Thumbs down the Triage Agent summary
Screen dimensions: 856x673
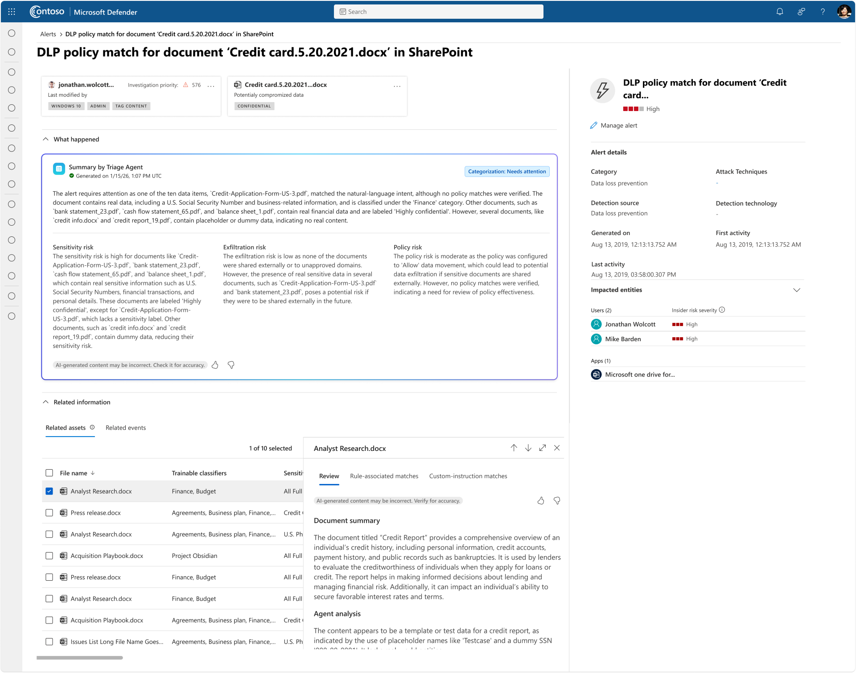click(x=231, y=365)
